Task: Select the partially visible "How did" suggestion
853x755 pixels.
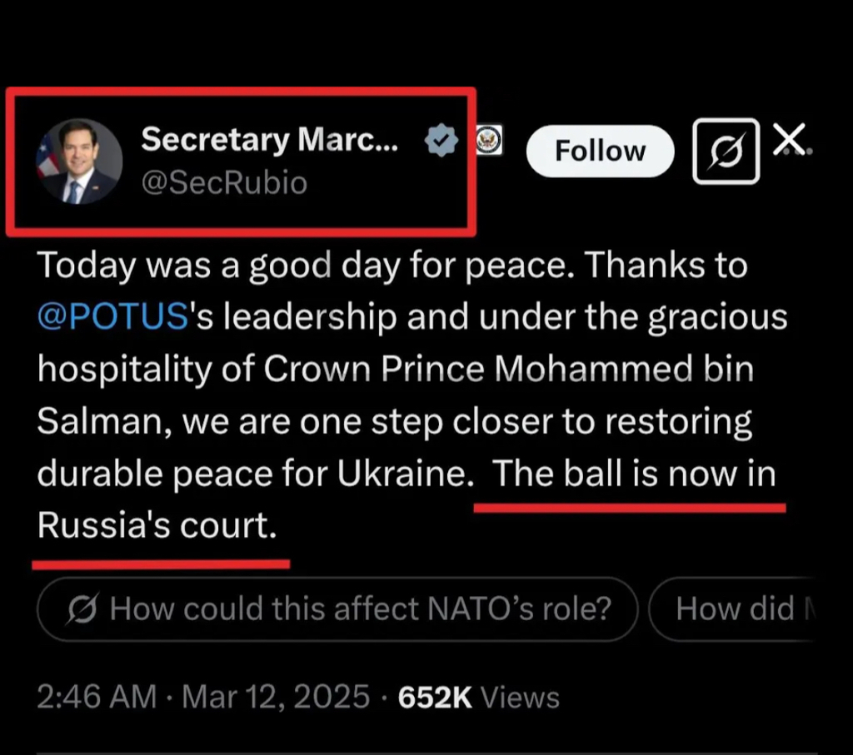Action: tap(733, 608)
